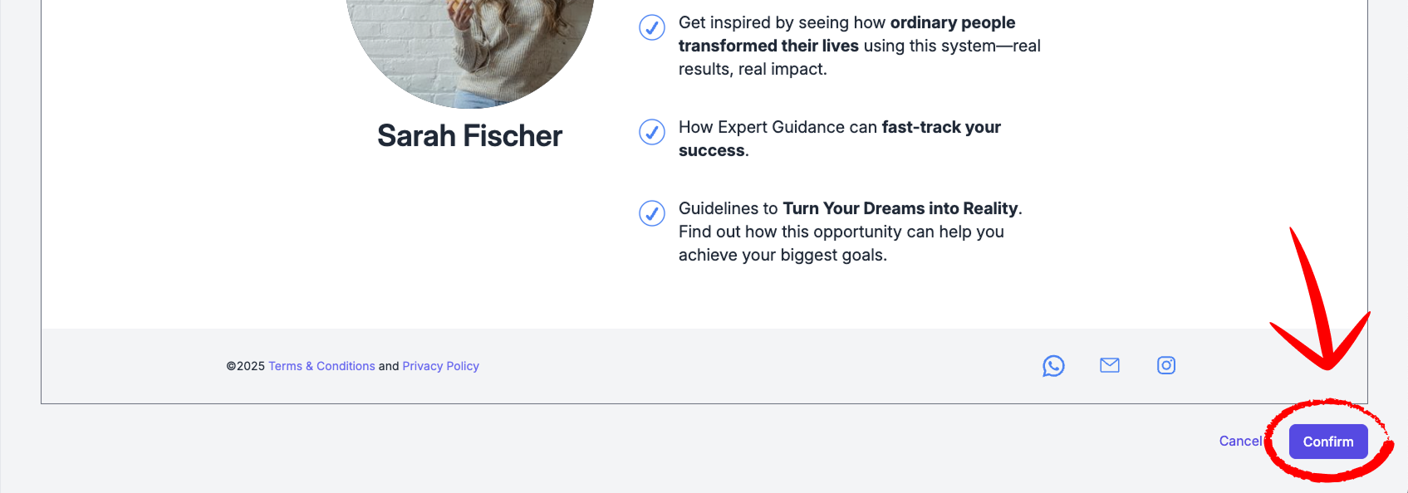Click the Cancel link
Screen dimensions: 1408x493
click(1240, 441)
